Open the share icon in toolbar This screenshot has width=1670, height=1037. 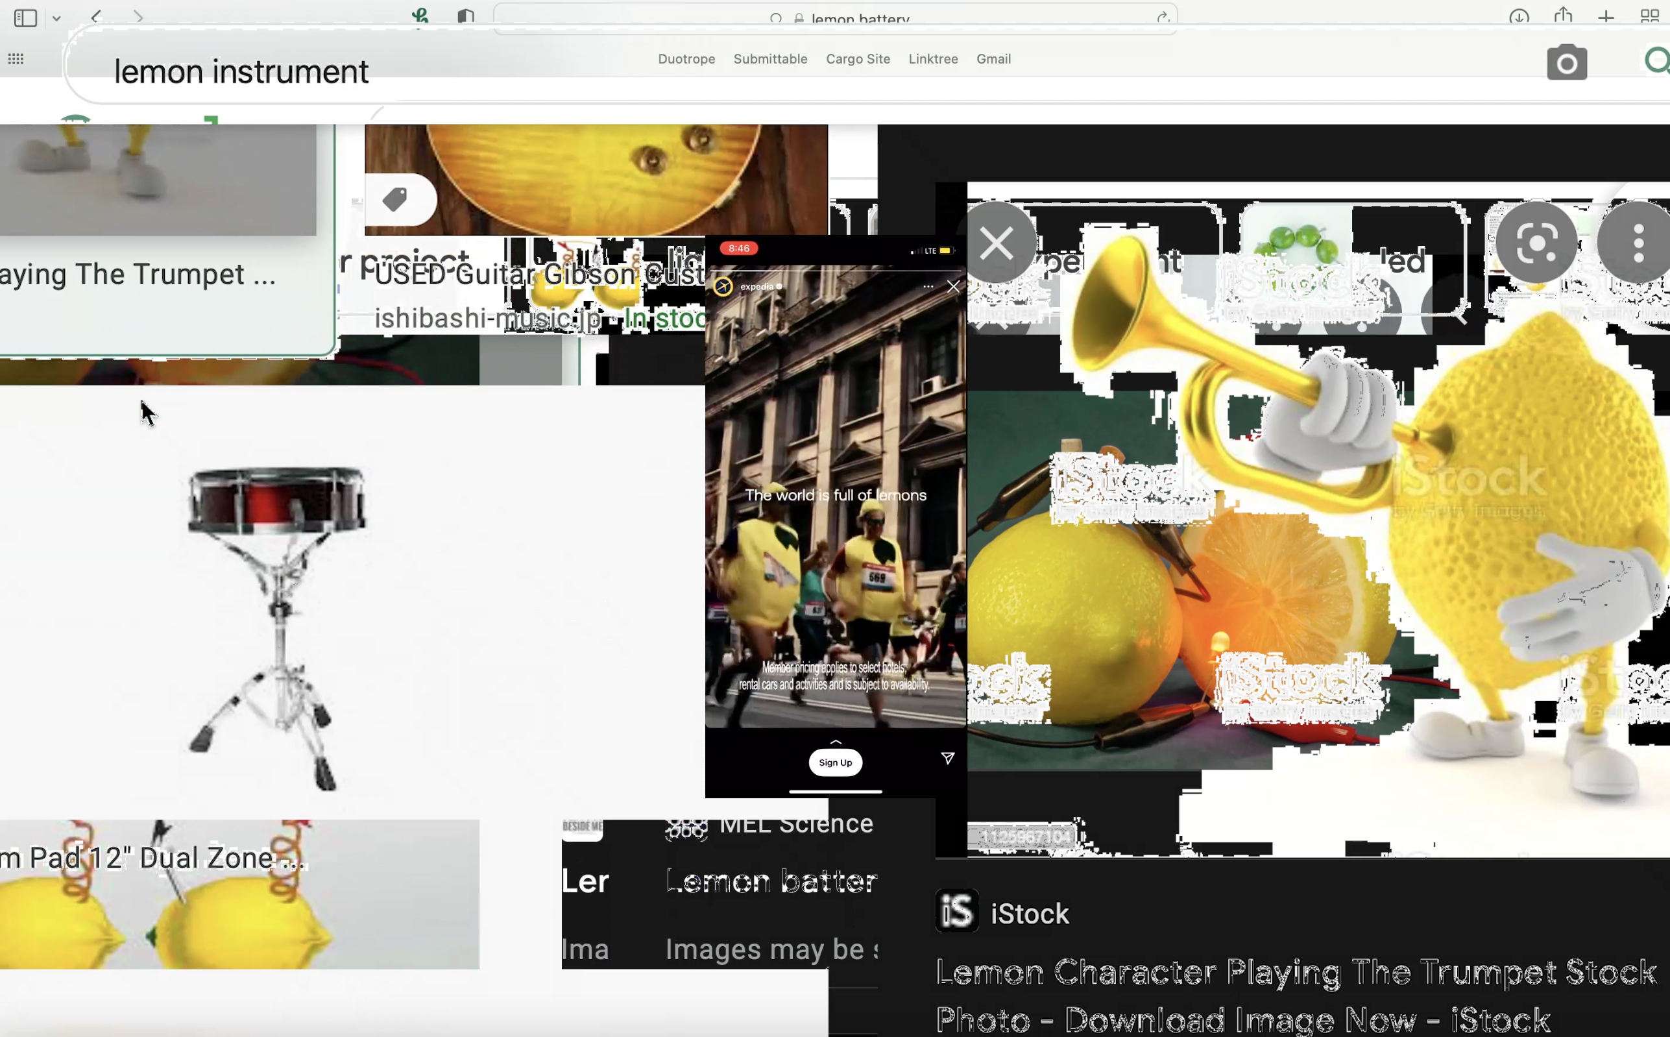(x=1563, y=15)
